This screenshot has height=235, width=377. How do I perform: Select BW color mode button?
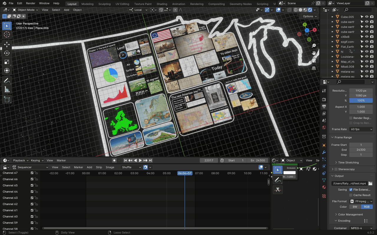[355, 207]
